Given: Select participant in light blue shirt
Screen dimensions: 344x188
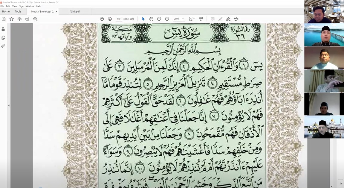Looking at the screenshot, I should pyautogui.click(x=324, y=58).
